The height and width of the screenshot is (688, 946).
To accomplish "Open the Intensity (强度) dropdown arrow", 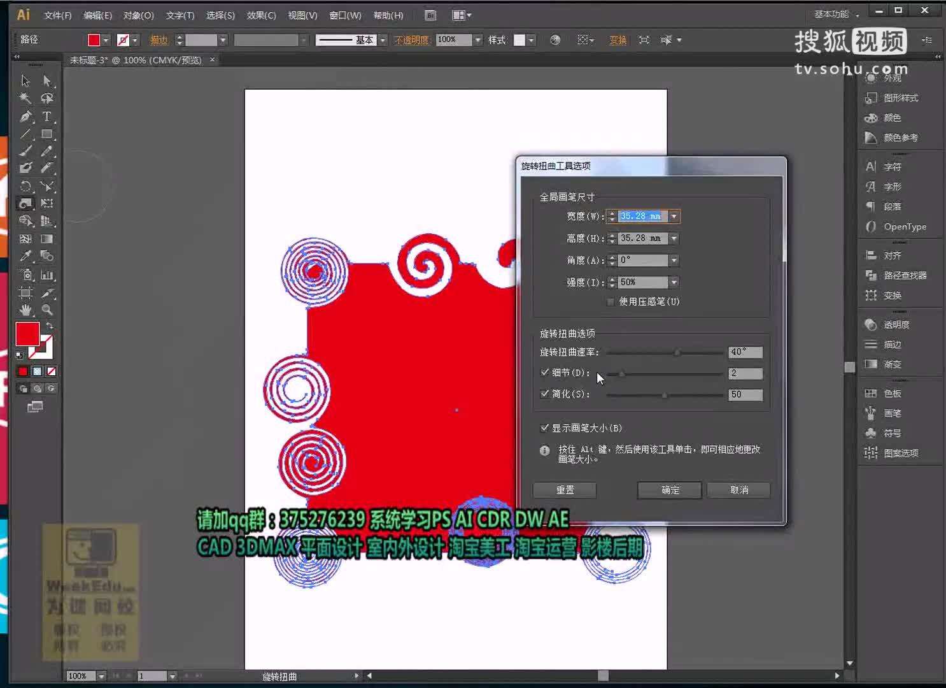I will click(x=674, y=282).
